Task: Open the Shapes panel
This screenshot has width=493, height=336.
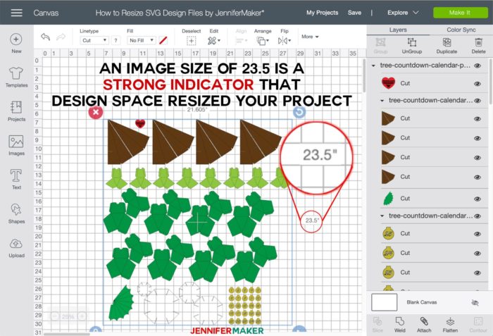Action: (x=16, y=213)
